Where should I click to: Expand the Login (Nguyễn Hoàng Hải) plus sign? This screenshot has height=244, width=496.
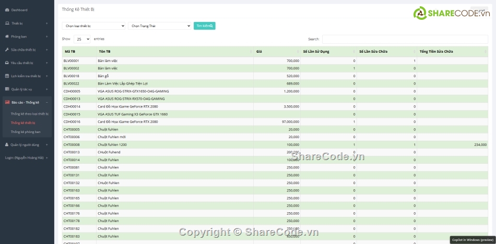point(47,157)
